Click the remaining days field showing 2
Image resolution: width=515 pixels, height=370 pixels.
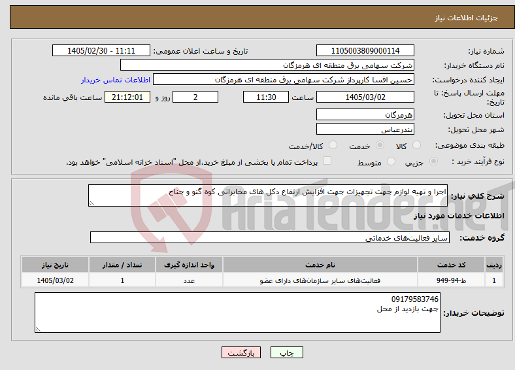tap(195, 97)
